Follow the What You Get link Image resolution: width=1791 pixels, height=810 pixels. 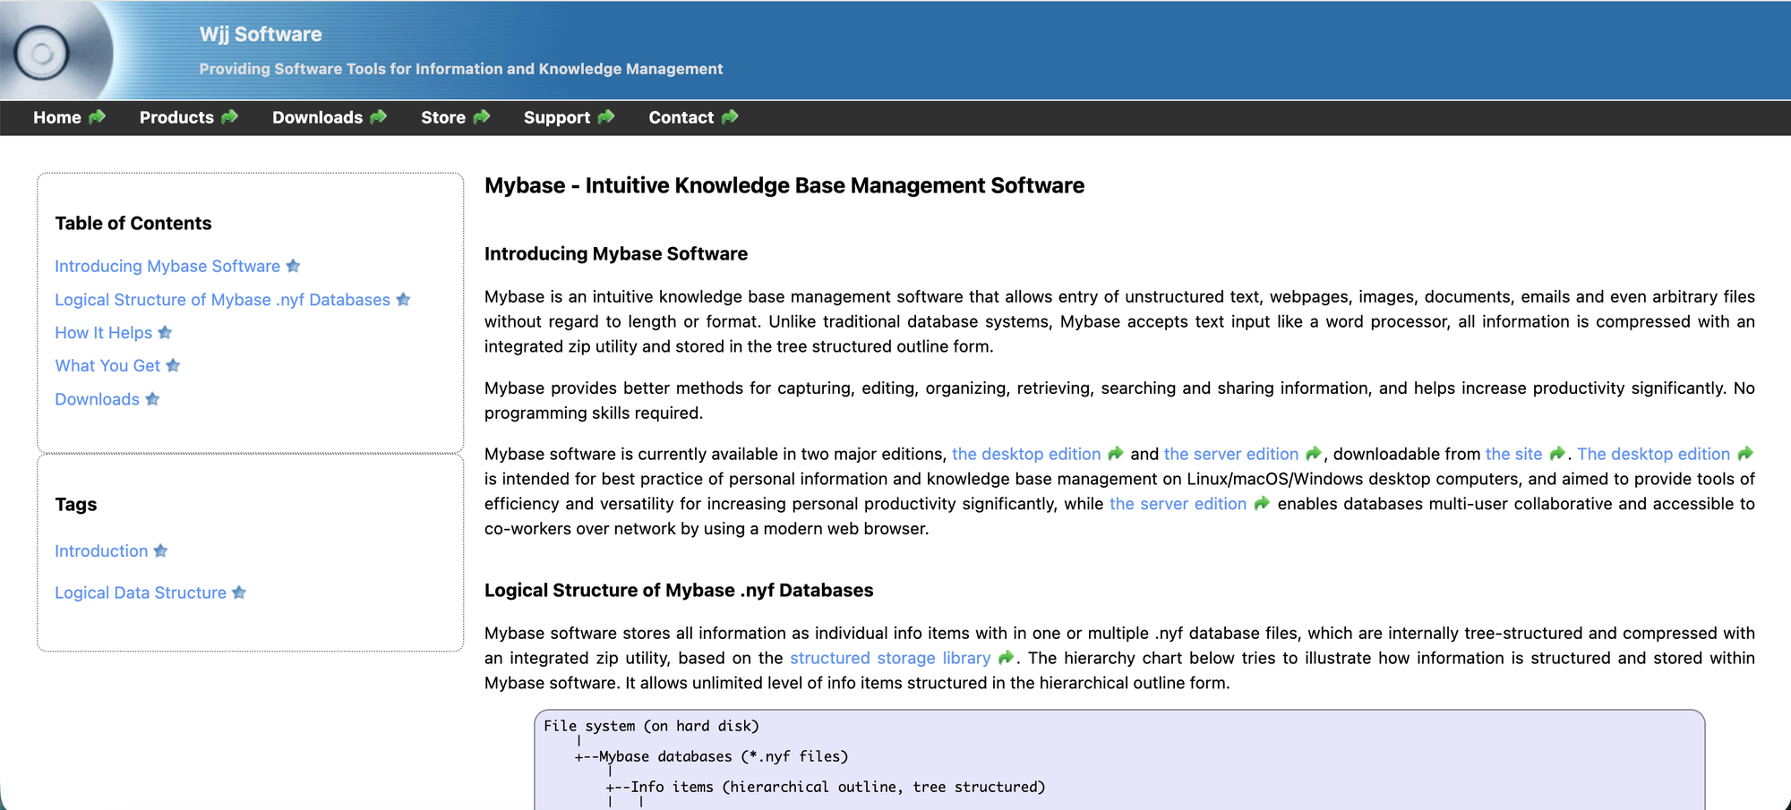107,365
